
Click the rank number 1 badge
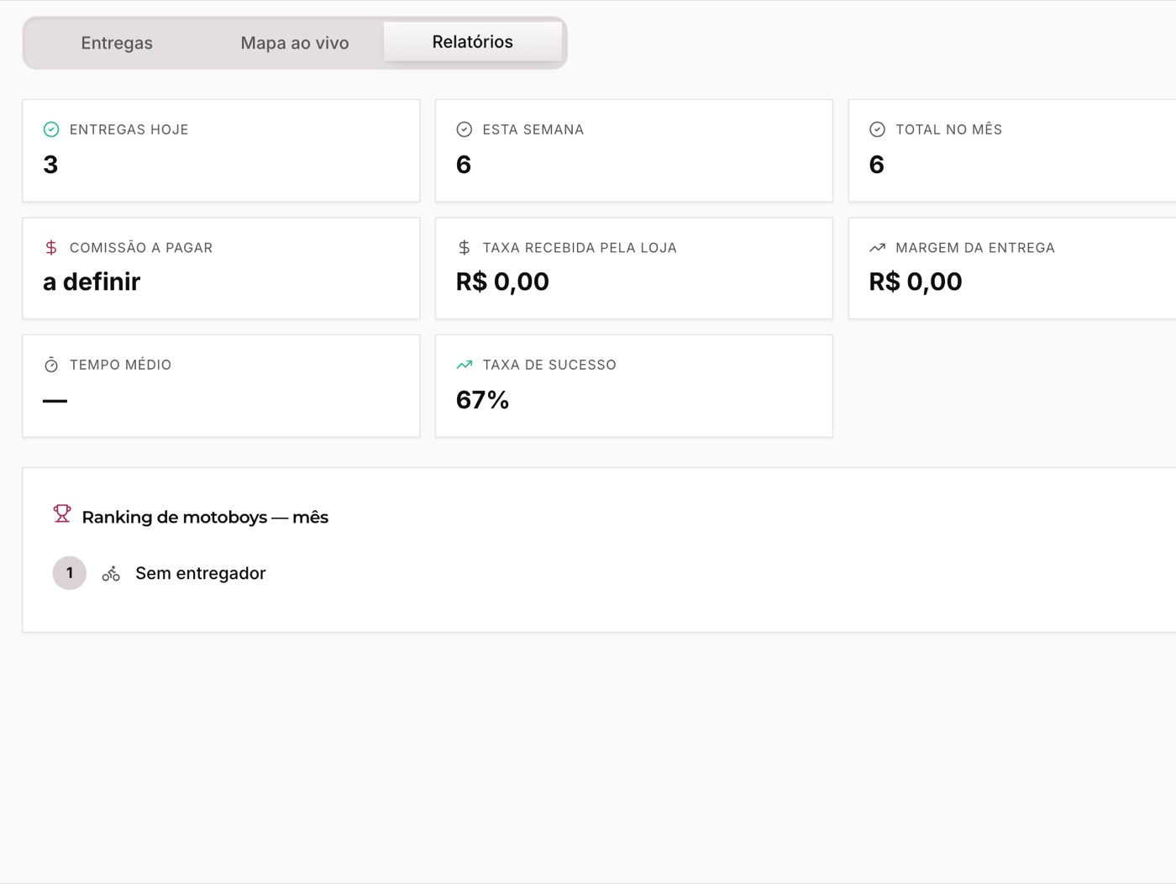70,573
